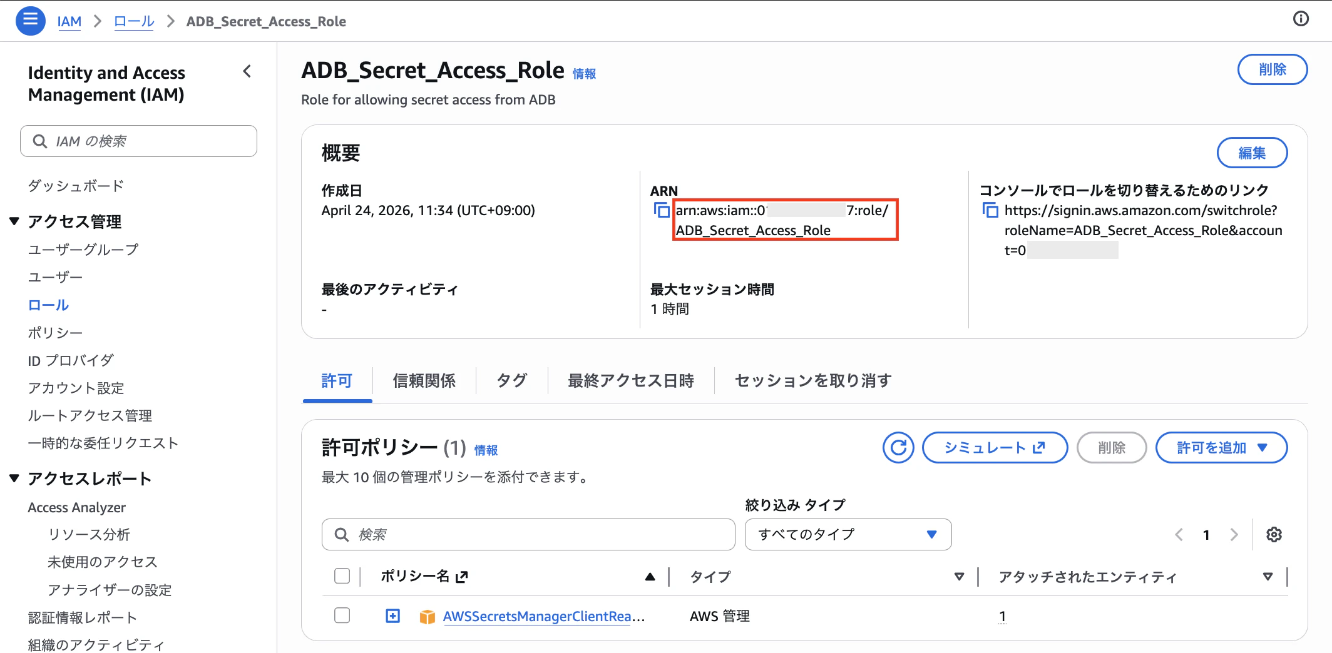Viewport: 1332px width, 653px height.
Task: Open ユーザーグループ in the sidebar
Action: (x=83, y=250)
